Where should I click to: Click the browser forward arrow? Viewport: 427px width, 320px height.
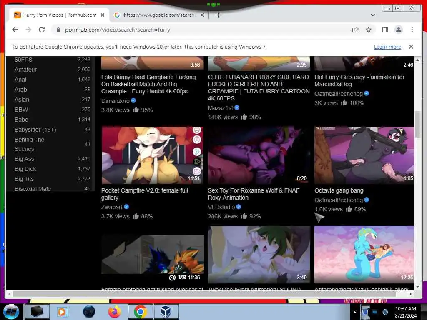(28, 30)
